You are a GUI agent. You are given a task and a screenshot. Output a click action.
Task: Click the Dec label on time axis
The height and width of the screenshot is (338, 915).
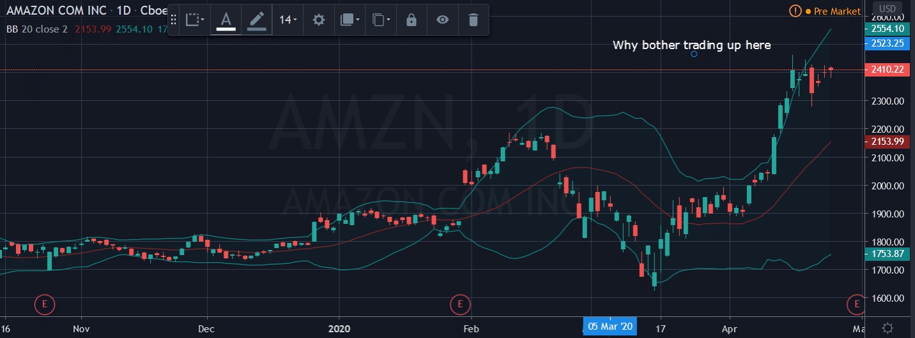coord(207,330)
